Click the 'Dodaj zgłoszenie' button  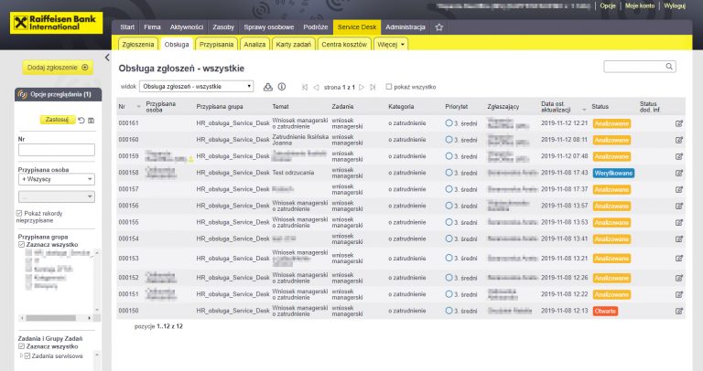[58, 68]
